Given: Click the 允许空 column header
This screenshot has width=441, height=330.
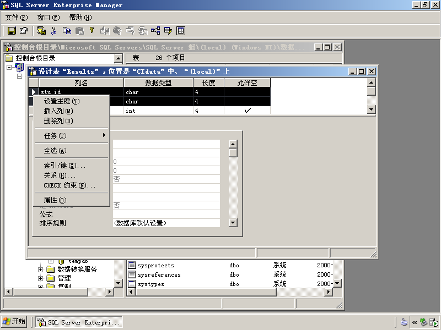Looking at the screenshot, I should [247, 83].
